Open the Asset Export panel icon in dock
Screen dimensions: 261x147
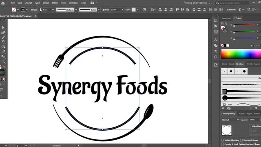point(216,65)
